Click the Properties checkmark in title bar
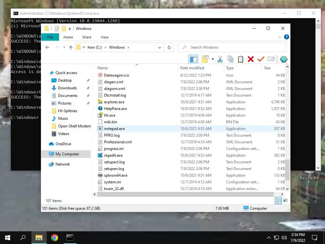 (x=57, y=29)
